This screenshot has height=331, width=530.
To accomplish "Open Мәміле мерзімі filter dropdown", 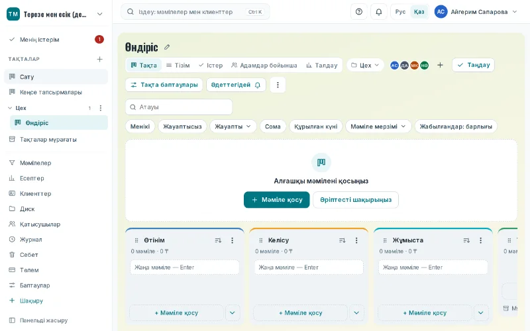I will click(378, 126).
